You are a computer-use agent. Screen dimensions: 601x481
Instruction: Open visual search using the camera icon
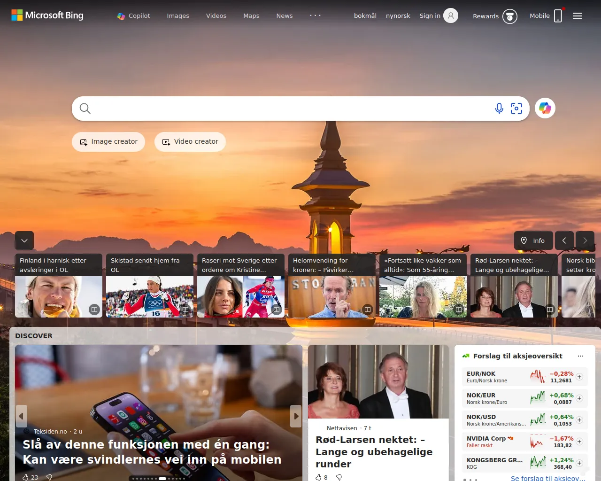point(516,108)
